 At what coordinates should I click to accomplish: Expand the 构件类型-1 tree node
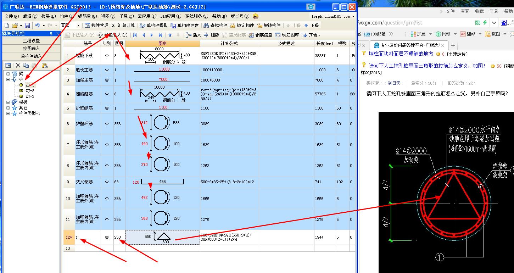click(8, 113)
